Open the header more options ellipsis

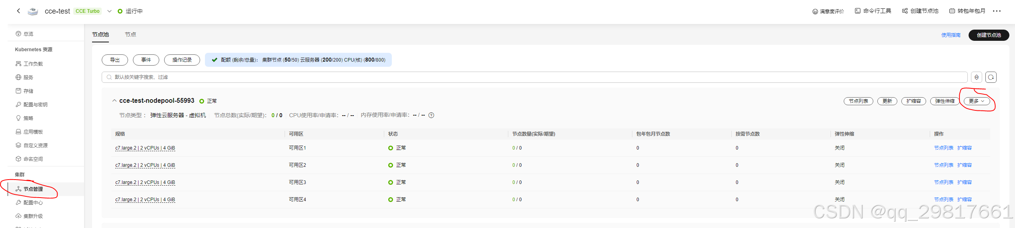[997, 11]
